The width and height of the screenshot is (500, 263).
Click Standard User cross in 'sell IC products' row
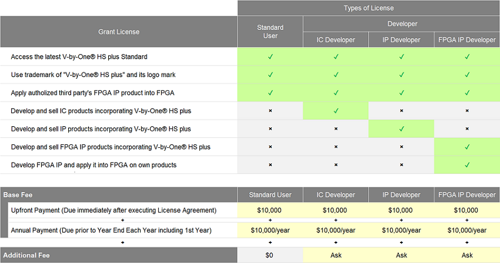(271, 111)
